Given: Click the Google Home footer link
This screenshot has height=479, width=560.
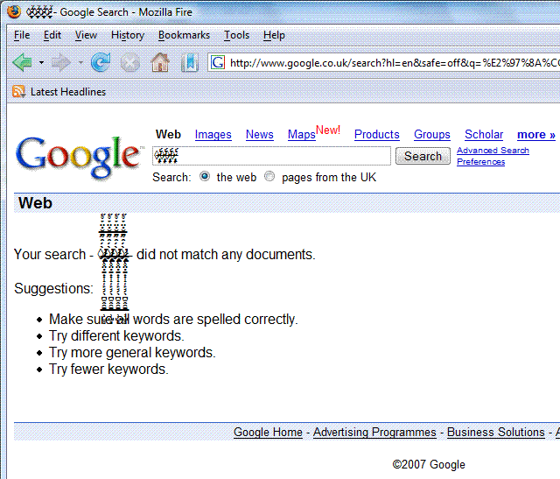Looking at the screenshot, I should pyautogui.click(x=268, y=433).
